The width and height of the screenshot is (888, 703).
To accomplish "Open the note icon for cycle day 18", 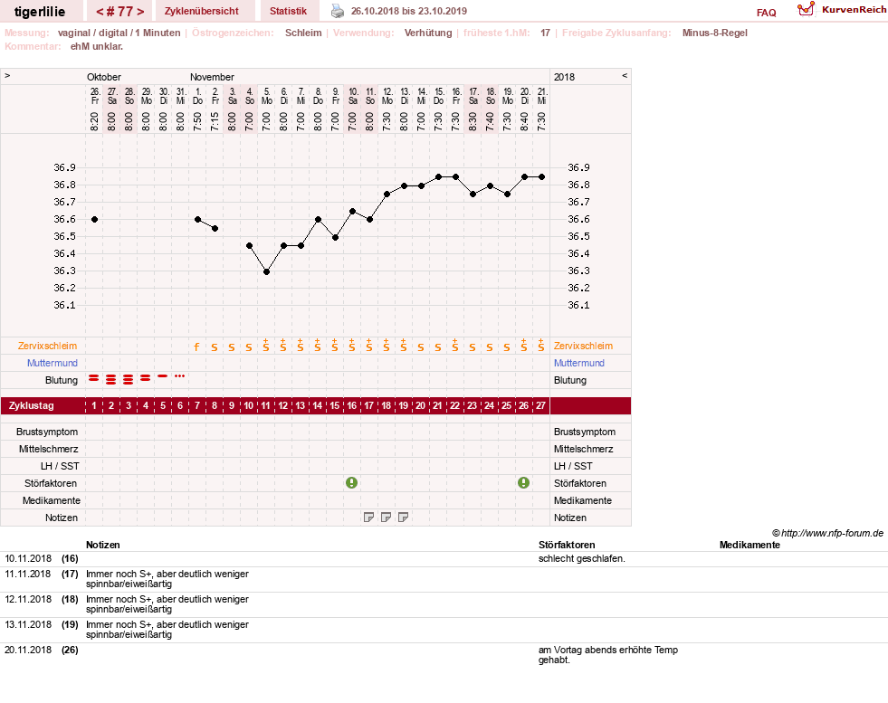I will pos(386,518).
